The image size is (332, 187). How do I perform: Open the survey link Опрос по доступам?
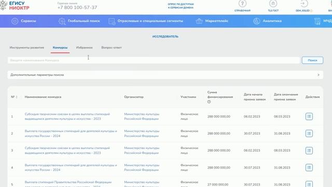point(181,6)
